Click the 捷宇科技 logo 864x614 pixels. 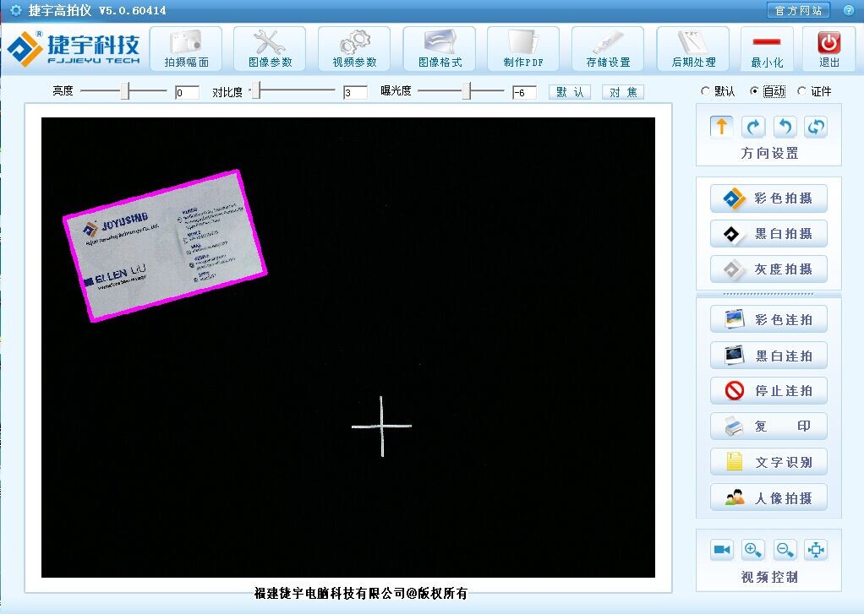coord(74,49)
